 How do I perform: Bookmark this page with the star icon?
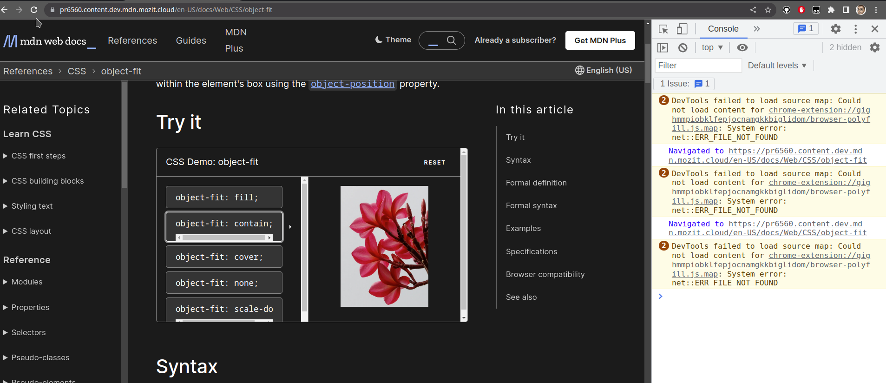point(768,9)
